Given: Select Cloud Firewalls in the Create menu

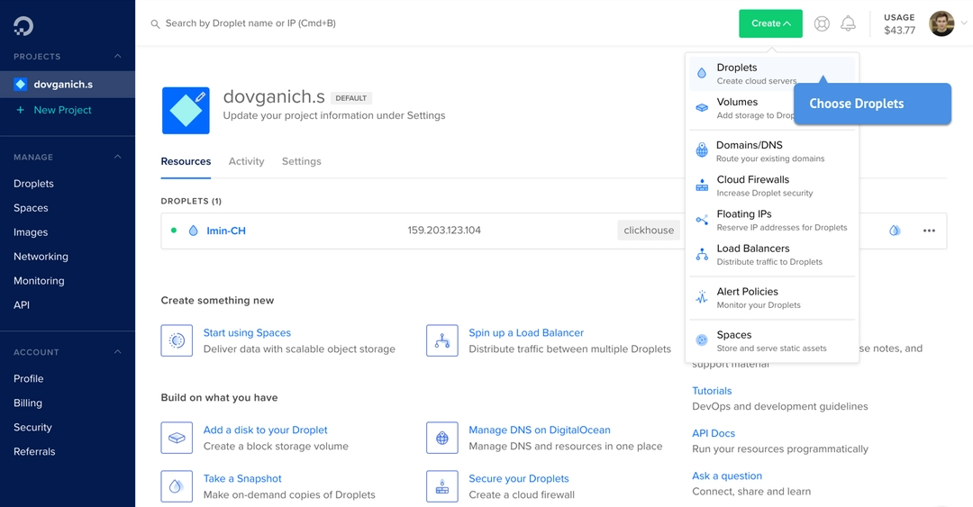Looking at the screenshot, I should tap(771, 186).
